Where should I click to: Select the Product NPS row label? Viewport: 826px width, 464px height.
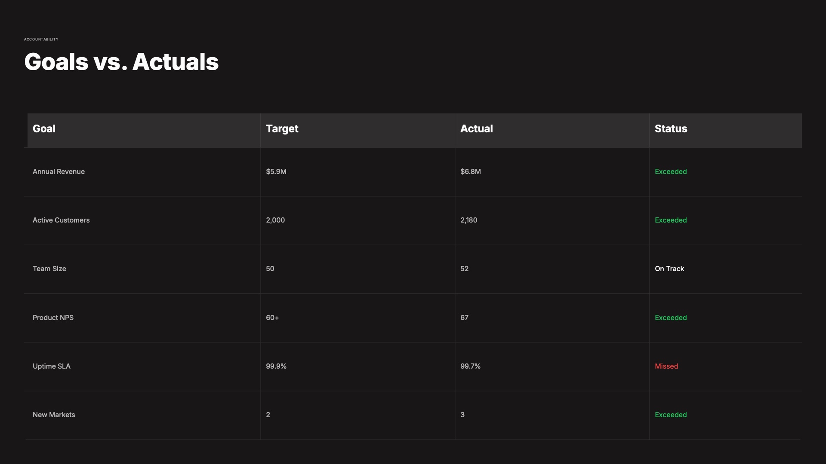(x=53, y=318)
